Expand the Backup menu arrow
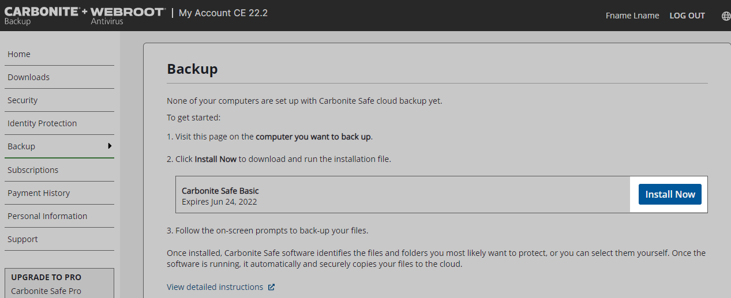Screen dimensions: 731x298 point(110,146)
